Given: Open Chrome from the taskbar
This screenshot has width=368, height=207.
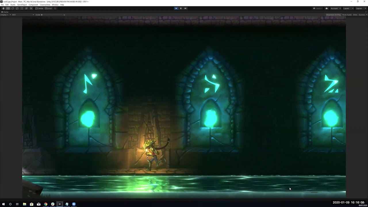Looking at the screenshot, I should point(45,204).
